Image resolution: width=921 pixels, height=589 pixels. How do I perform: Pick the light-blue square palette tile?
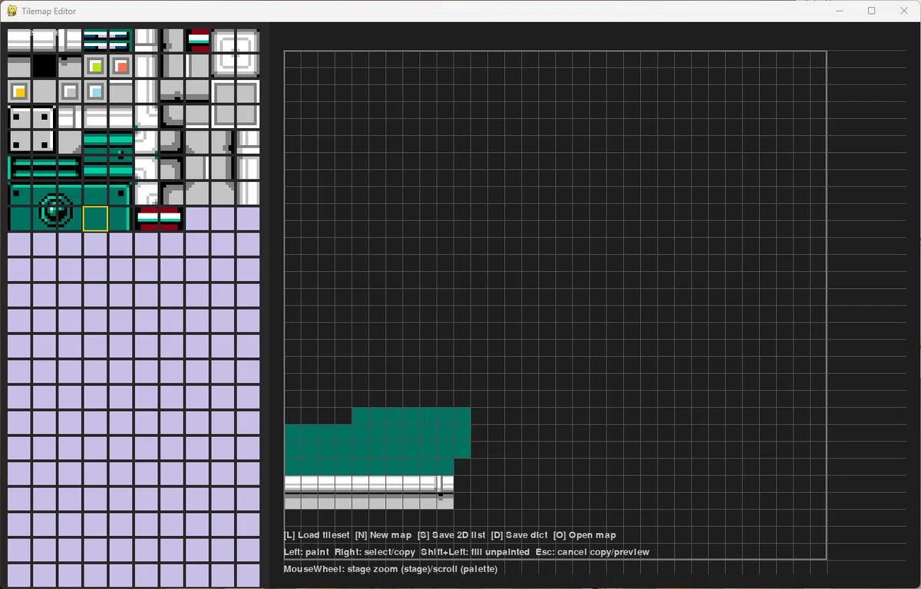pos(96,91)
